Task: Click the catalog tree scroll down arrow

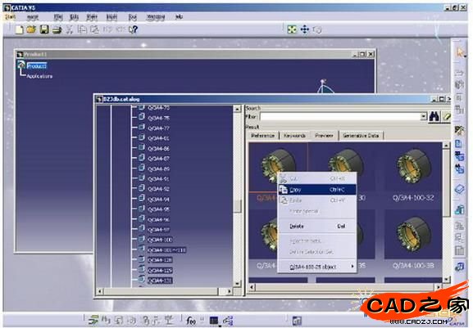Action: pos(238,283)
